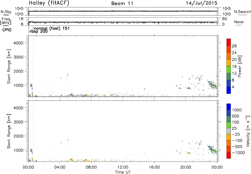Click the 'normal (fast) 151' CPID entry
Image resolution: width=251 pixels, height=174 pixels.
tap(52, 28)
